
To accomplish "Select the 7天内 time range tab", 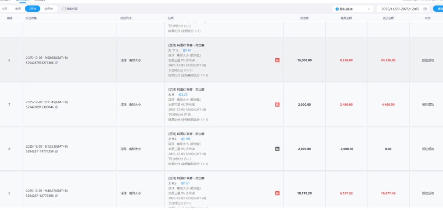I will (x=33, y=8).
